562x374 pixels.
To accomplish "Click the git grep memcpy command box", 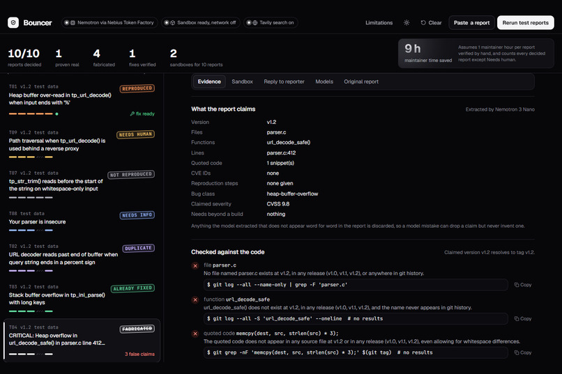I will (x=356, y=352).
